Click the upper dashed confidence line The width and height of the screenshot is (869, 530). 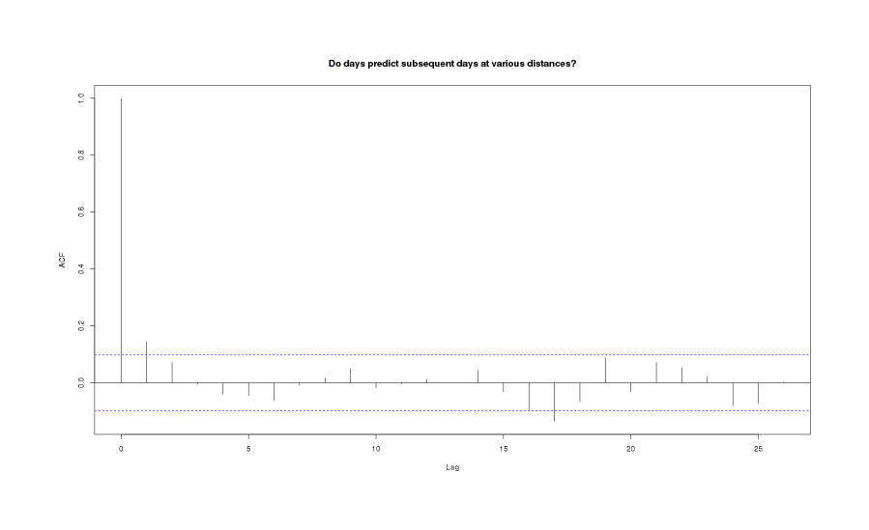tap(387, 354)
